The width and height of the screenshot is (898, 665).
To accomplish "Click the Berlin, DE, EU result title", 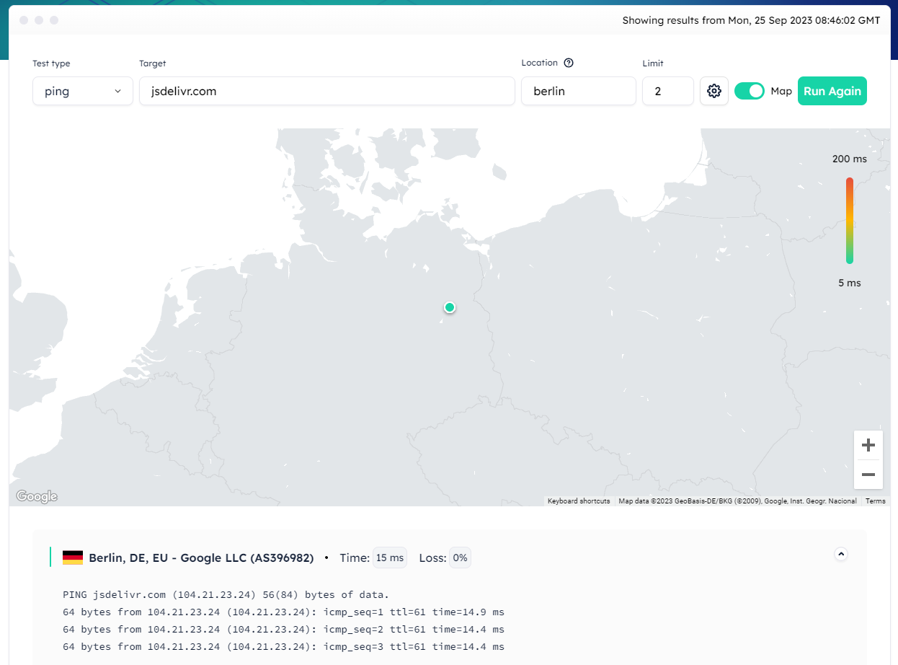I will [x=201, y=558].
